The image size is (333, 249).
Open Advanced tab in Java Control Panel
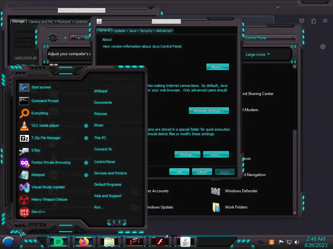[164, 31]
